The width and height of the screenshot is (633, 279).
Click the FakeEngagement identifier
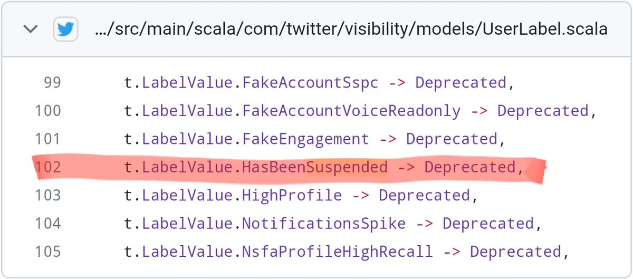click(305, 139)
